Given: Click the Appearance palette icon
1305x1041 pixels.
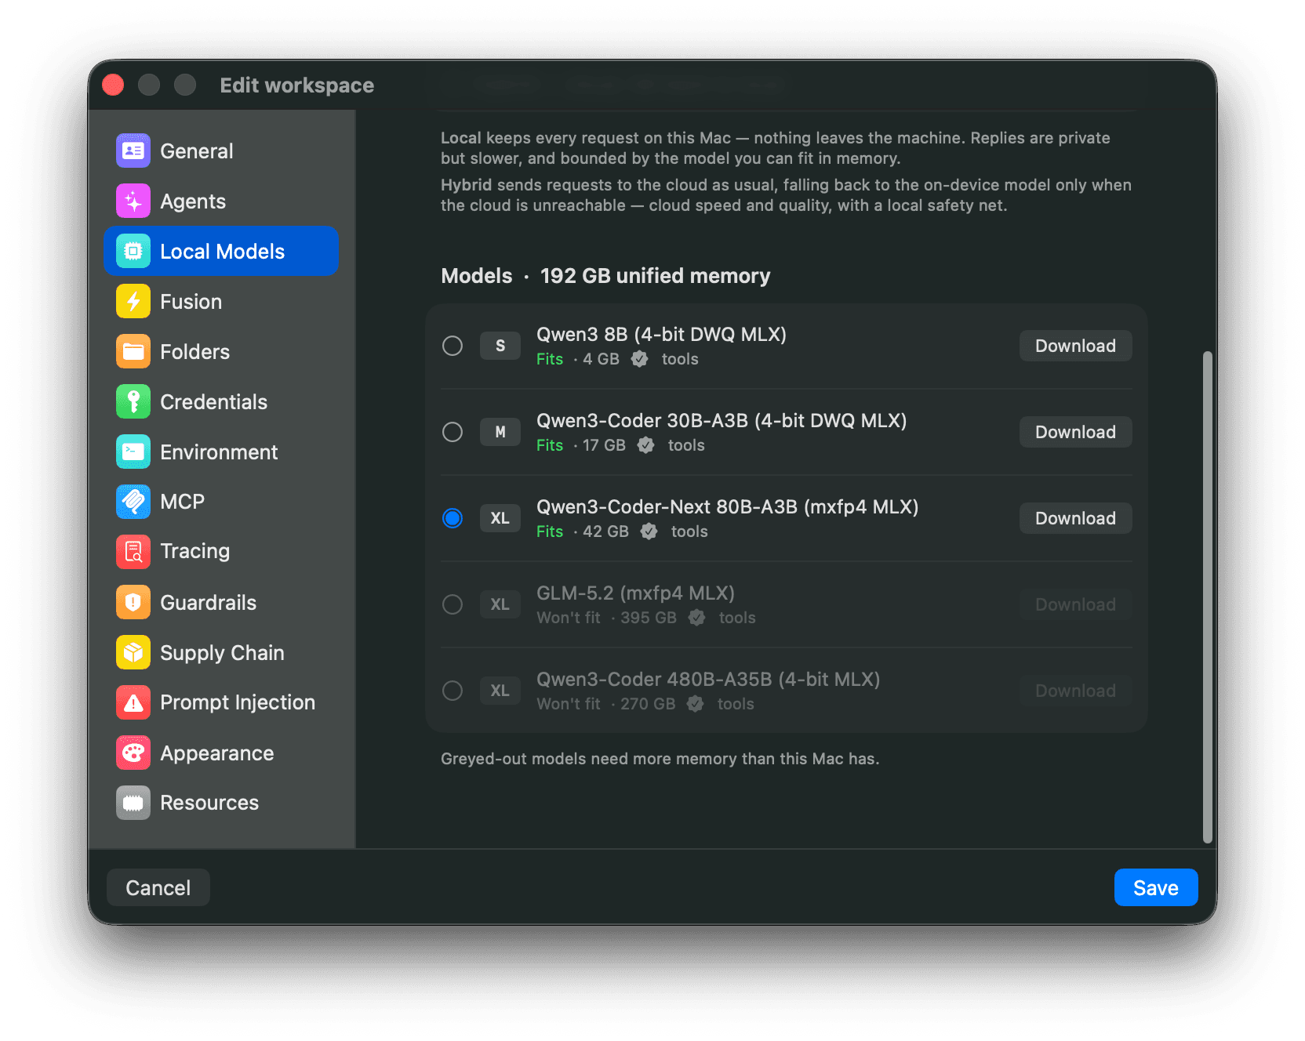Looking at the screenshot, I should (x=133, y=753).
